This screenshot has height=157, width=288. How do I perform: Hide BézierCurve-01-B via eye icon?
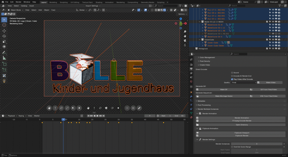point(273,25)
